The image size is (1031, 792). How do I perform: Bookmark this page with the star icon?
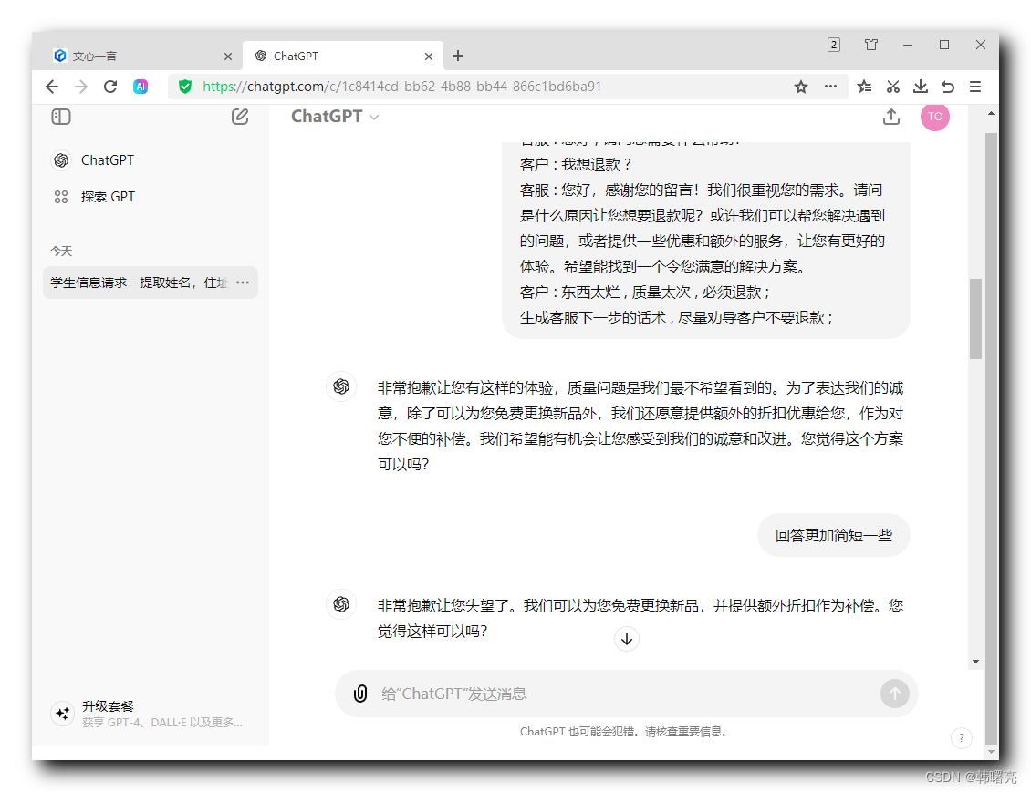click(800, 87)
